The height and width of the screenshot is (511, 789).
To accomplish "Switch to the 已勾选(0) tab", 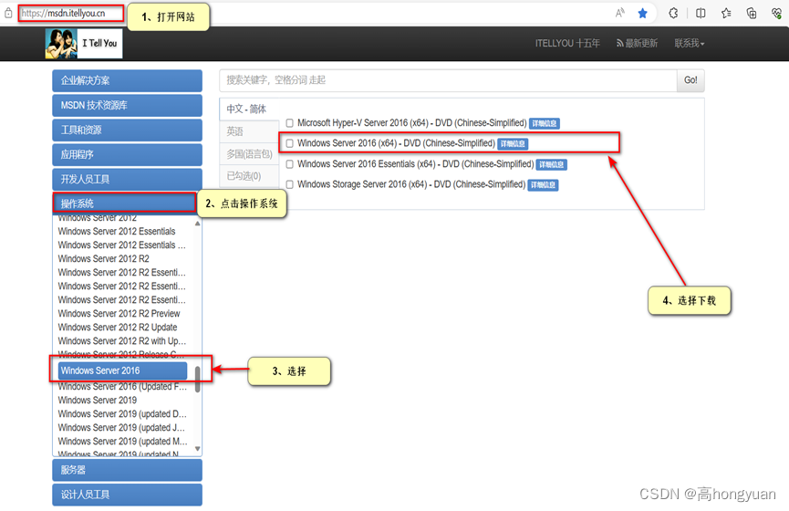I will click(x=249, y=176).
